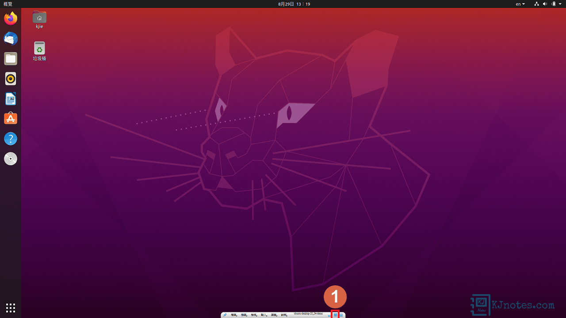Open Thunderbird Mail in the dock
Image resolution: width=566 pixels, height=318 pixels.
click(11, 39)
